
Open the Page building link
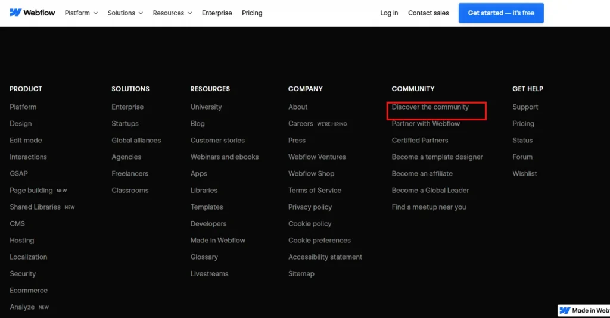[31, 191]
